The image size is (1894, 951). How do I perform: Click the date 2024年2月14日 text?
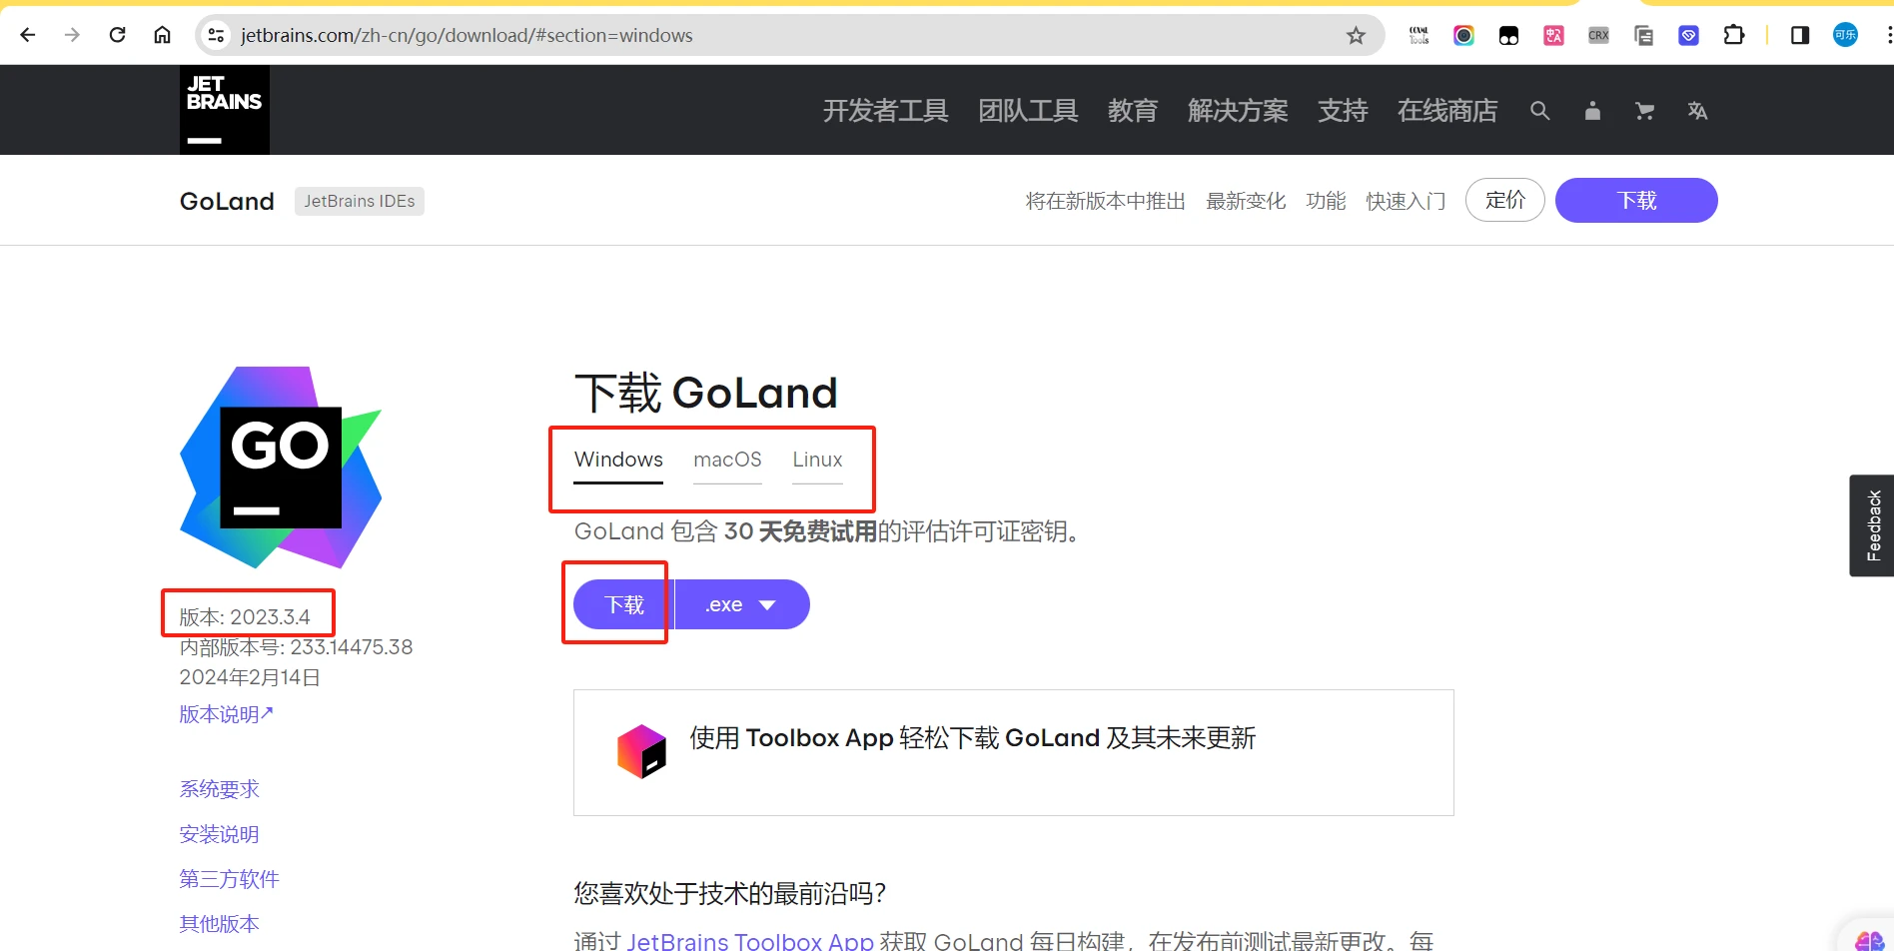pyautogui.click(x=250, y=677)
